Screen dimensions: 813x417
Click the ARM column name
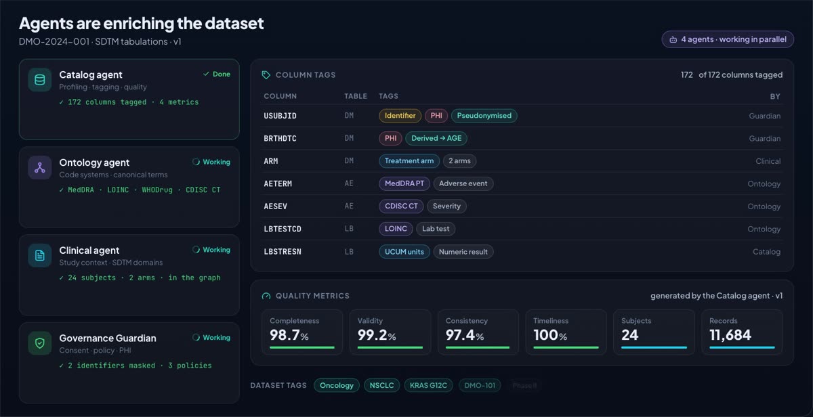[270, 161]
